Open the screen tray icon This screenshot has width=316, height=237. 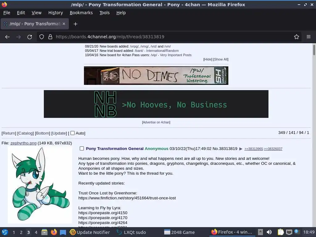289,232
